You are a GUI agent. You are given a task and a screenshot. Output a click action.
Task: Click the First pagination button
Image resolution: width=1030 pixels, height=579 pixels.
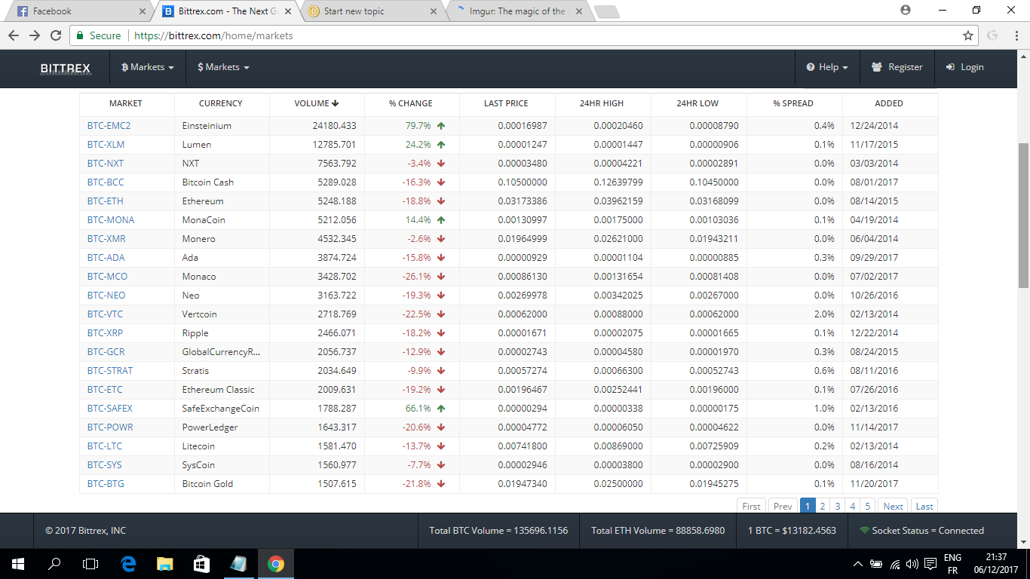coord(751,506)
